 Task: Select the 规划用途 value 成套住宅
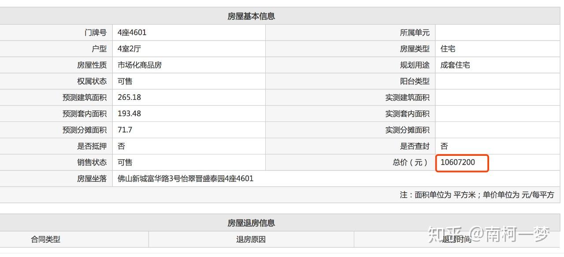[x=455, y=65]
